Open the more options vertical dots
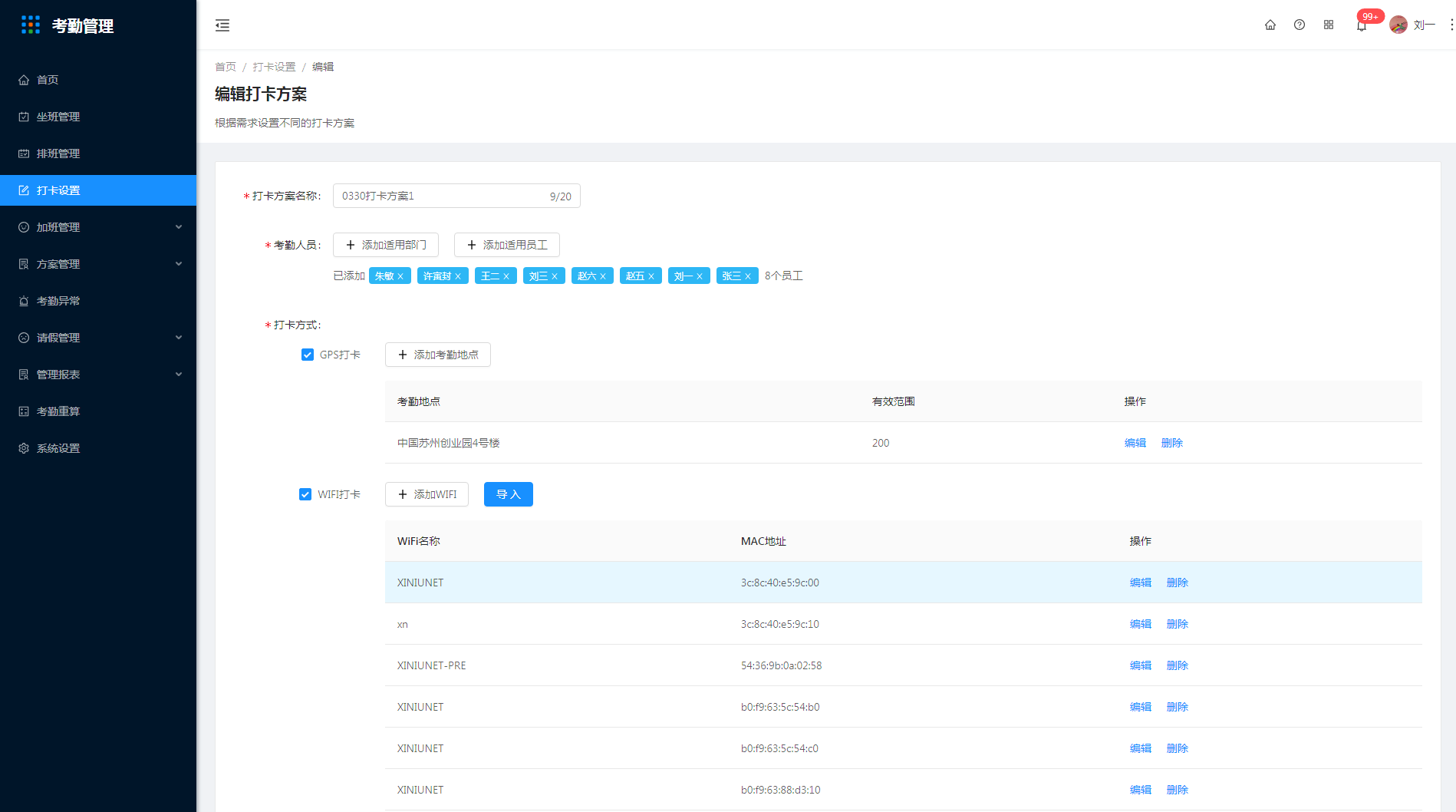Image resolution: width=1456 pixels, height=812 pixels. pos(1451,25)
